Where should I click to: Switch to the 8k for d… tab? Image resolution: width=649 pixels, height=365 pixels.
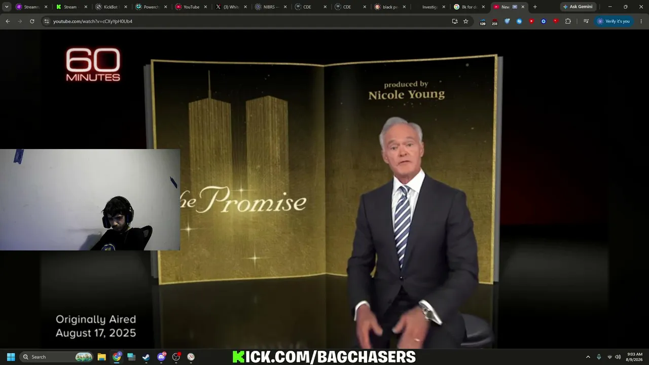470,7
